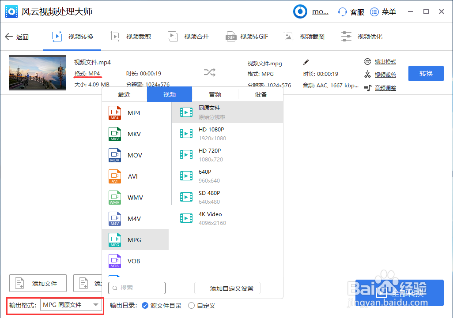The height and width of the screenshot is (318, 453).
Task: Click 添加自定义设置 to add custom settings
Action: [227, 288]
